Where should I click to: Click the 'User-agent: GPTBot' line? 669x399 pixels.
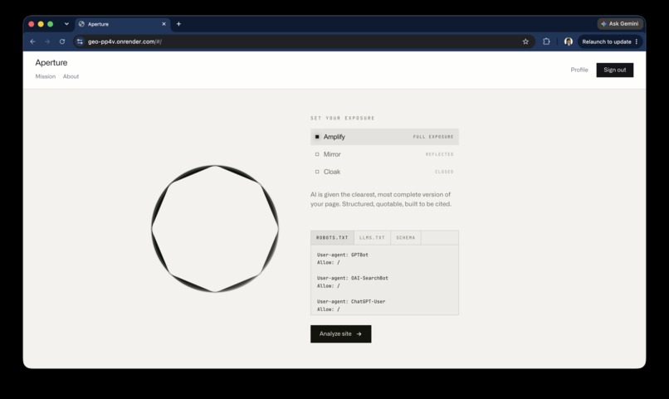[342, 255]
